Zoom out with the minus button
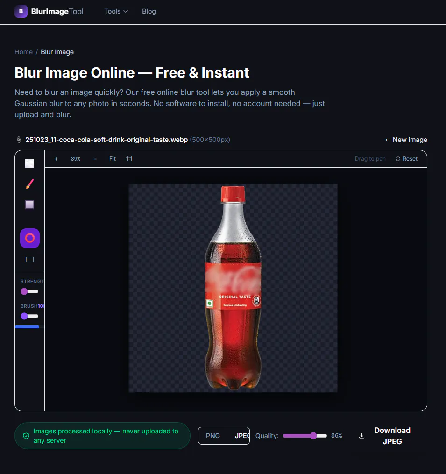This screenshot has width=446, height=474. pos(95,159)
